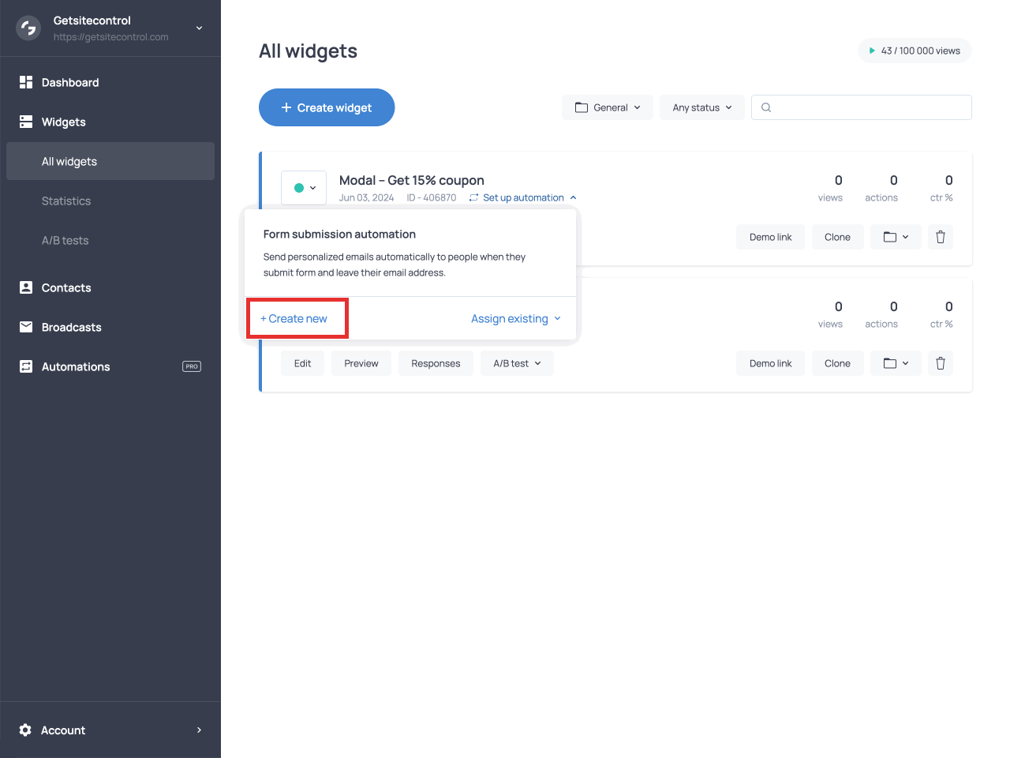Expand the Assign existing dropdown

tap(516, 319)
